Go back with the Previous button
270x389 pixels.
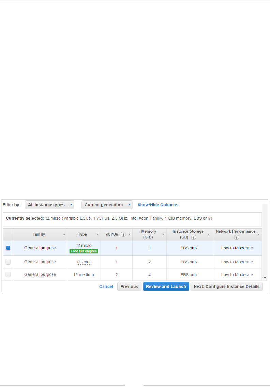[130, 286]
